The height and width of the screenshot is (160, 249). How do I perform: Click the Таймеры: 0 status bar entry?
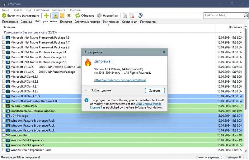[233, 157]
